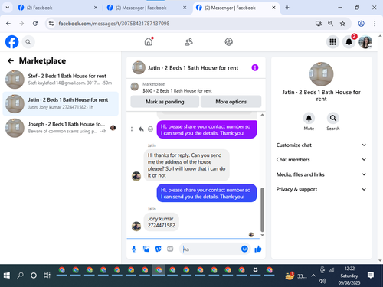Record a voice clip with the microphone
The image size is (383, 287).
[x=134, y=249]
